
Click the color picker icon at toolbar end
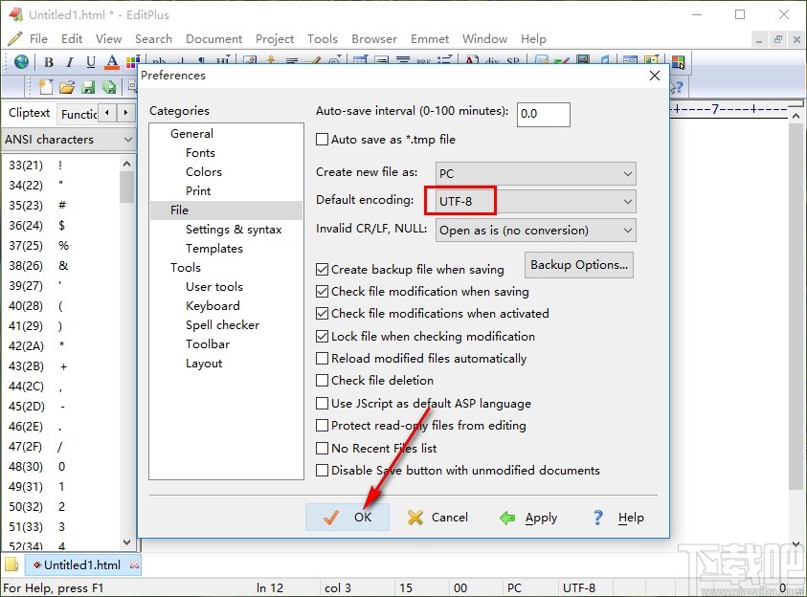[x=678, y=62]
